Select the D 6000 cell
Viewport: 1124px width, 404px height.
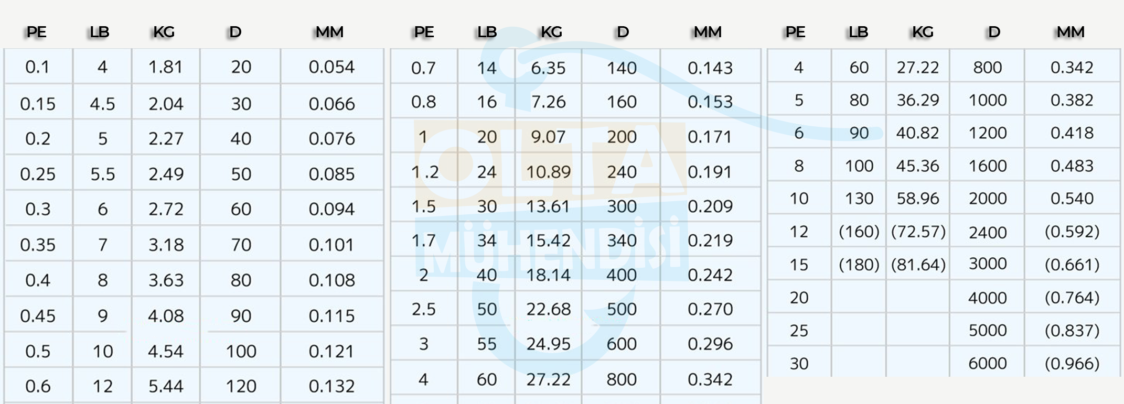[x=987, y=363]
